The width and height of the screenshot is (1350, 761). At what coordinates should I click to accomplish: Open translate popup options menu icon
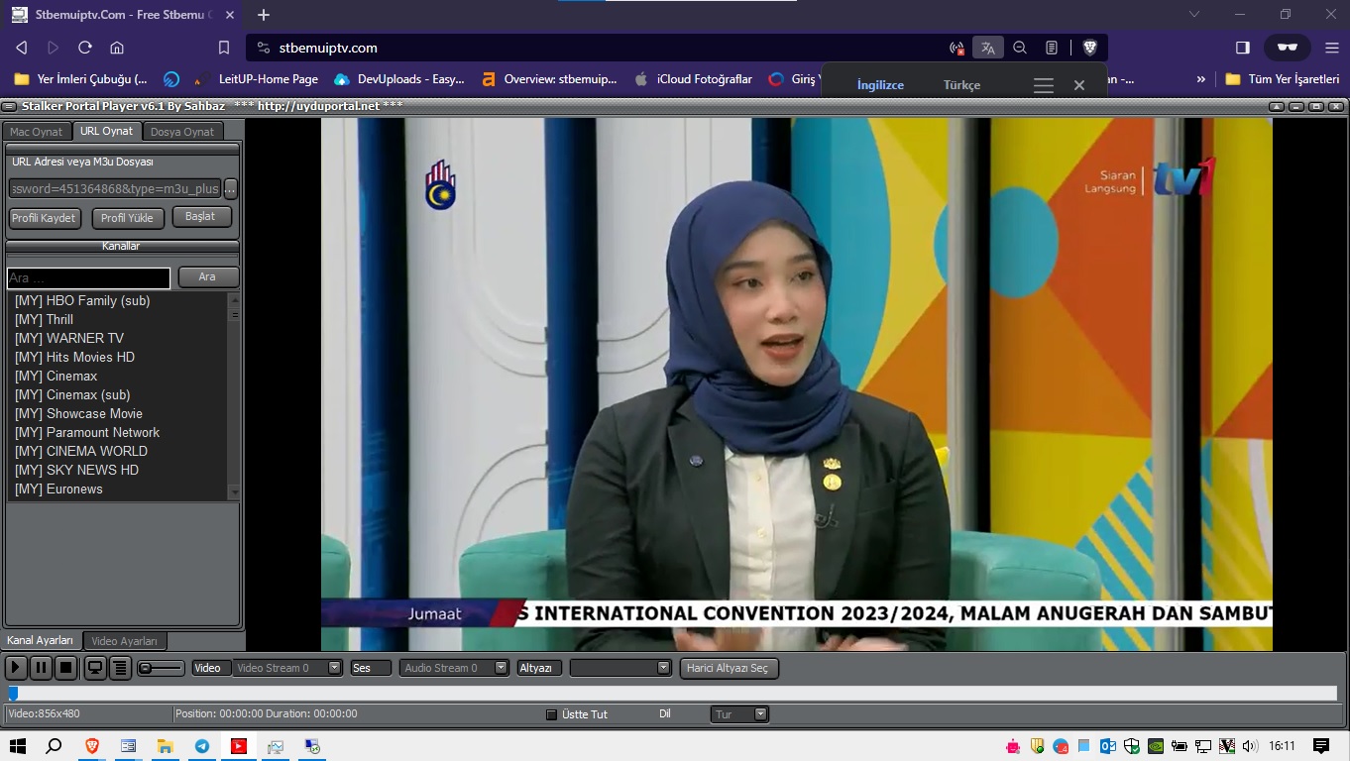tap(1044, 85)
